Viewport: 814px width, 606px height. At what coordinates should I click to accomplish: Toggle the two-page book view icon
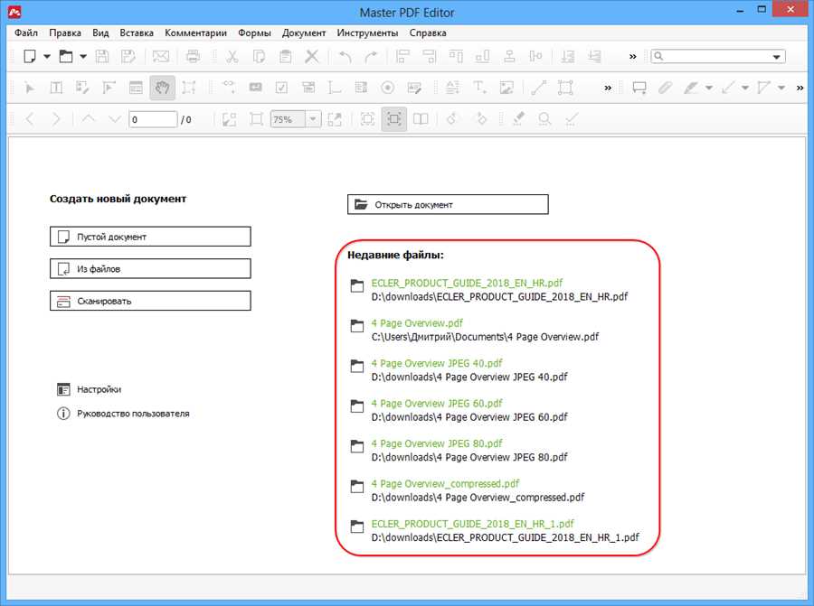[421, 119]
